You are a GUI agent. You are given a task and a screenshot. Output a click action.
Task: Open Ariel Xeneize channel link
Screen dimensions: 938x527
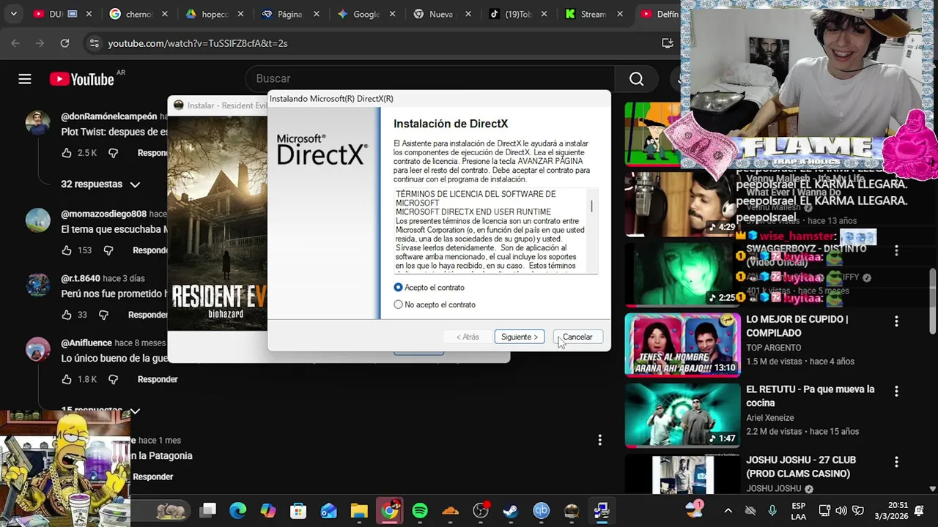769,418
